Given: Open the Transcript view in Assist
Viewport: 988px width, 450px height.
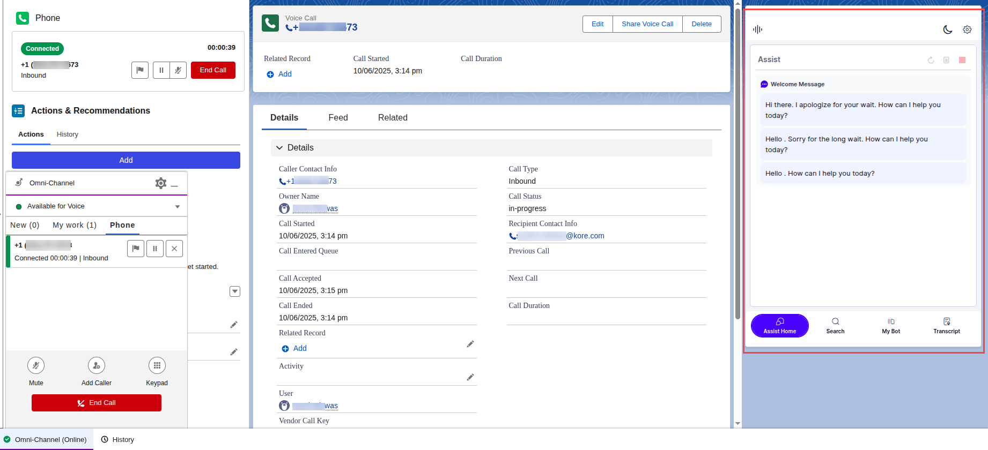Looking at the screenshot, I should (947, 325).
